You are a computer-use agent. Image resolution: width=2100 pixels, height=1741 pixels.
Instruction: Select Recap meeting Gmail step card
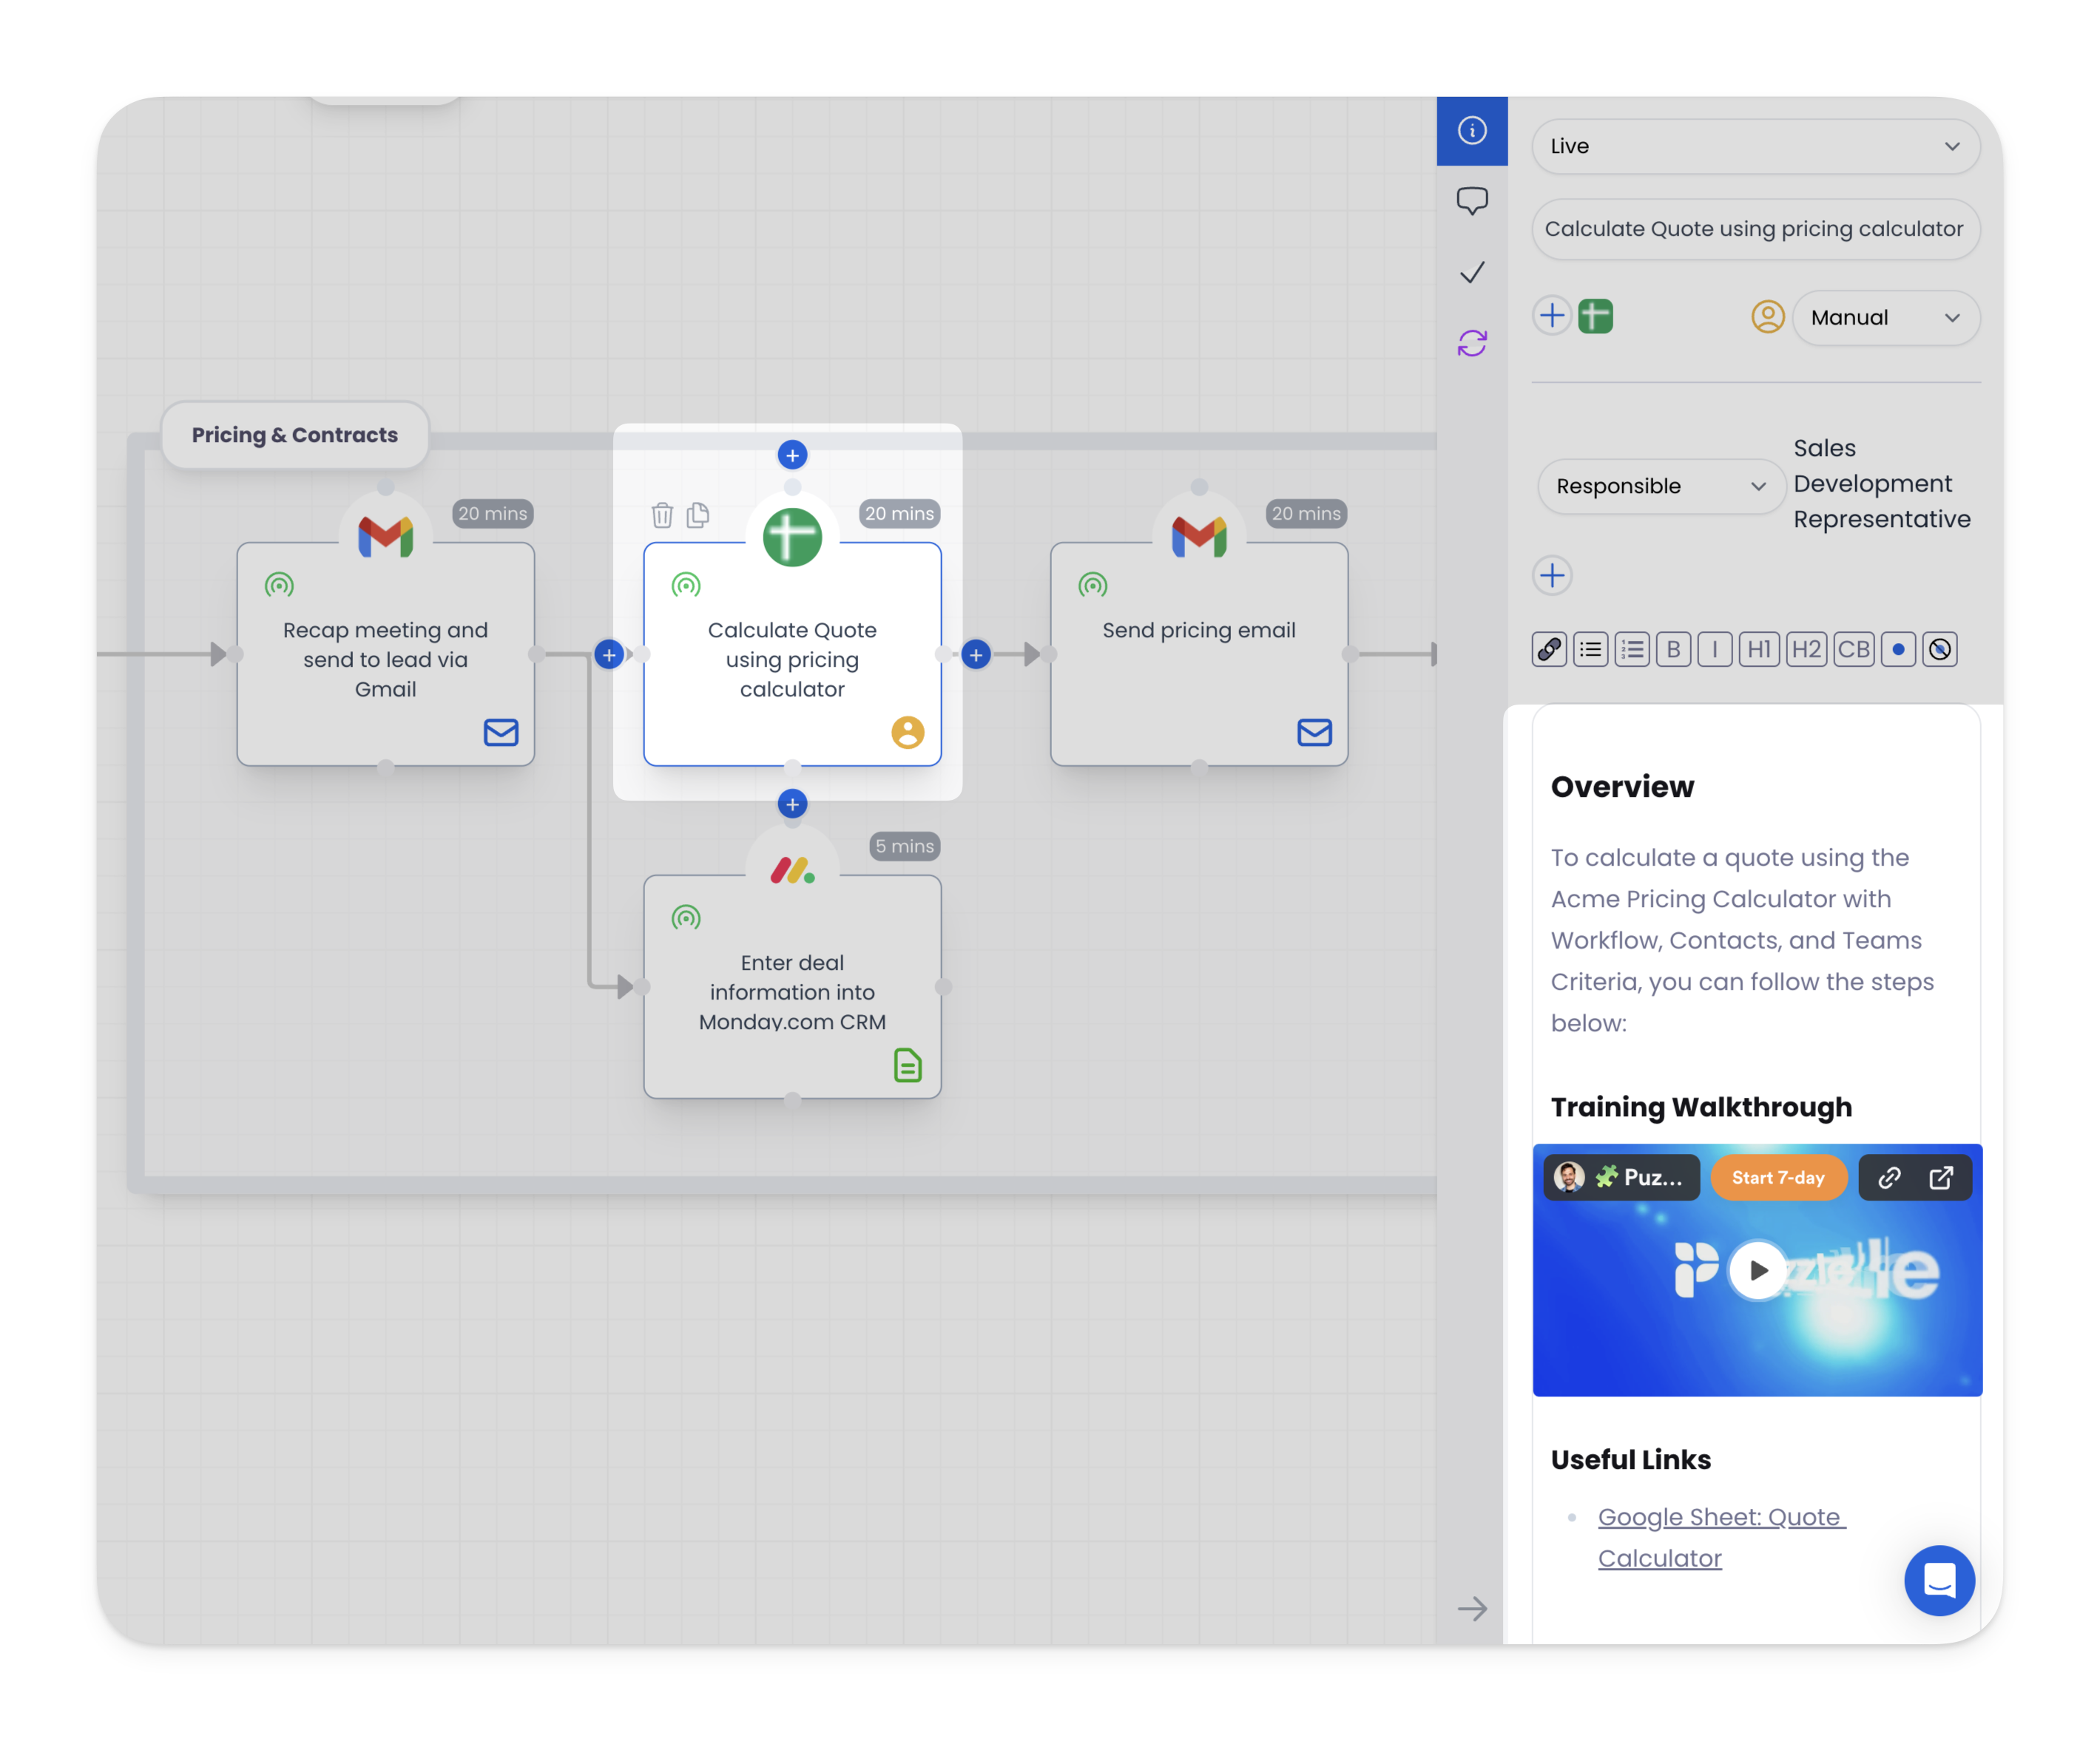point(385,654)
